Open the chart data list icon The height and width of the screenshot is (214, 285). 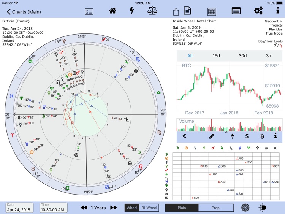[x=89, y=12]
